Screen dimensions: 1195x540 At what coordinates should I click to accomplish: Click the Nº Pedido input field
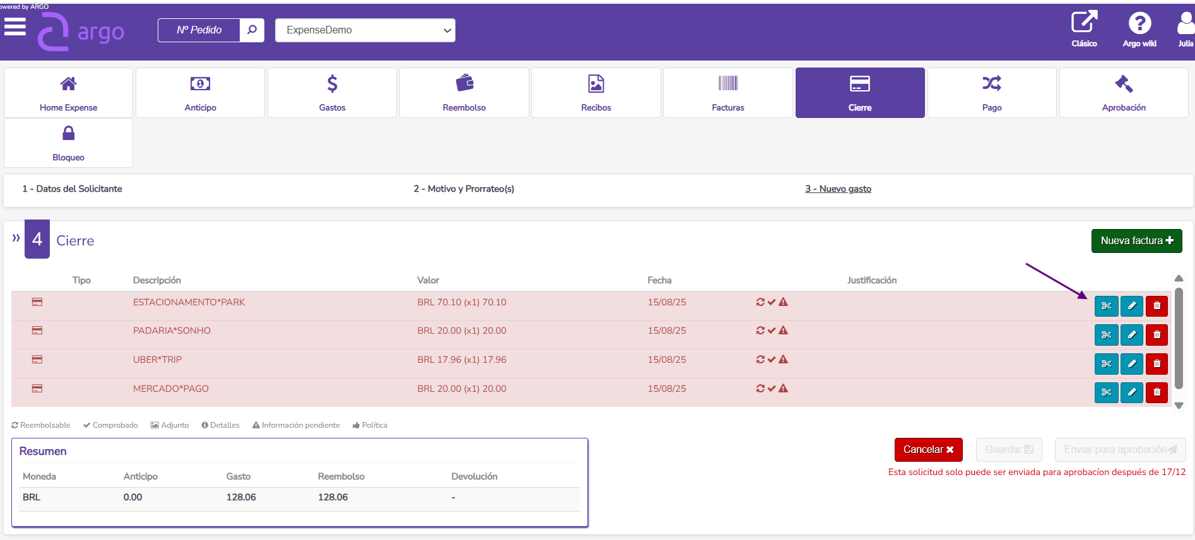[199, 30]
